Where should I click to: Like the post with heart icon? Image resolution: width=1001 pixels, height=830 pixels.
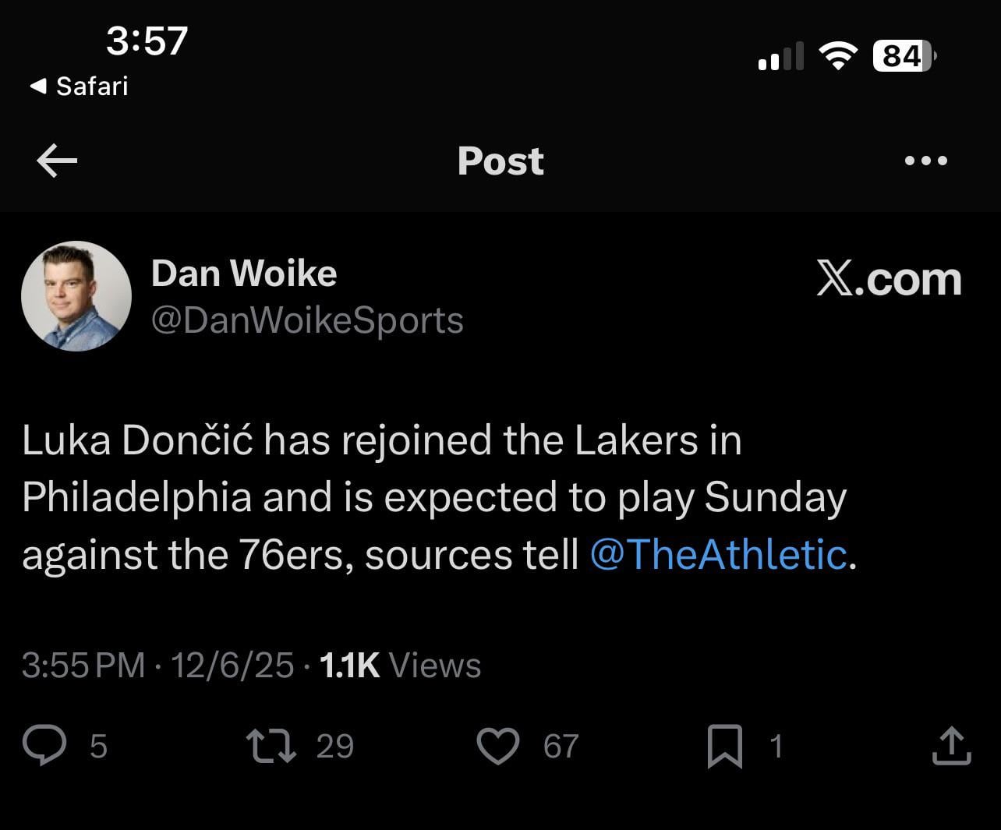click(497, 746)
